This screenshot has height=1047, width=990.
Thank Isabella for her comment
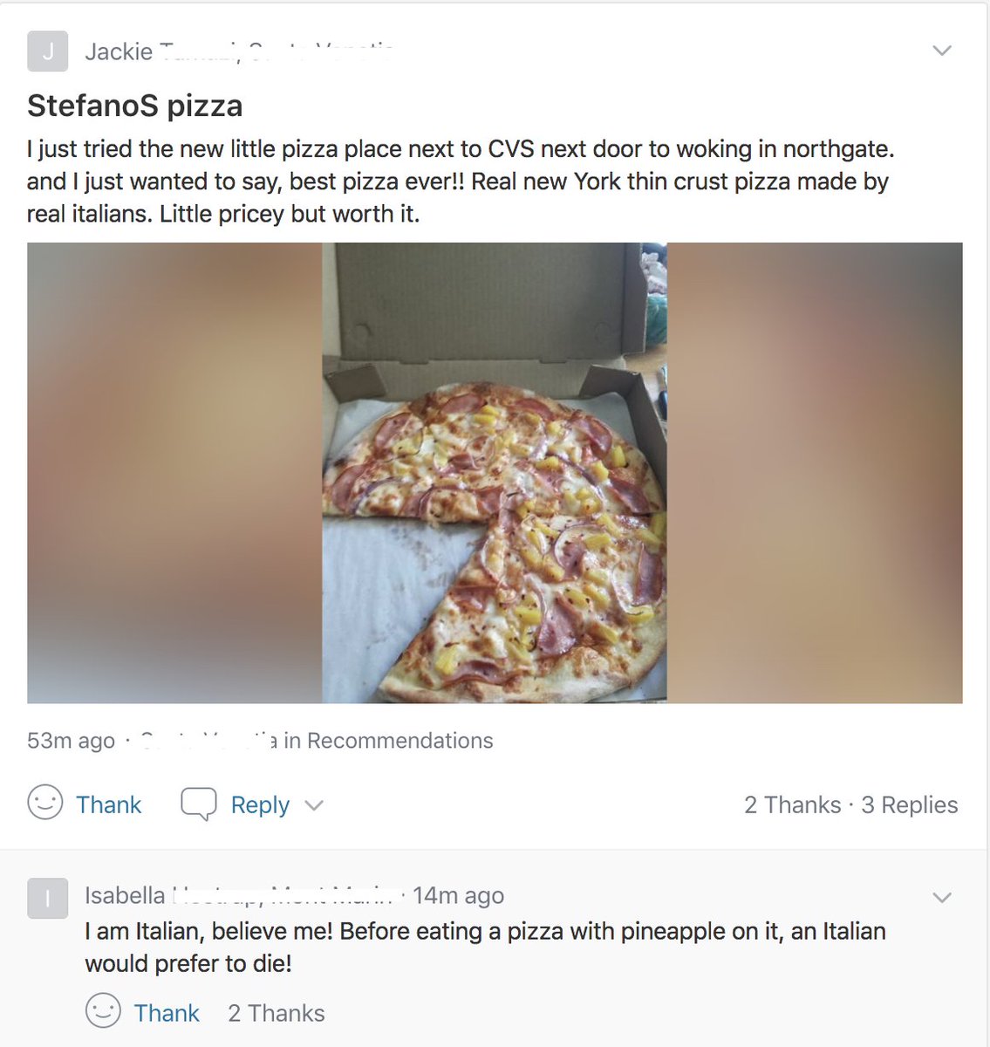tap(167, 1013)
